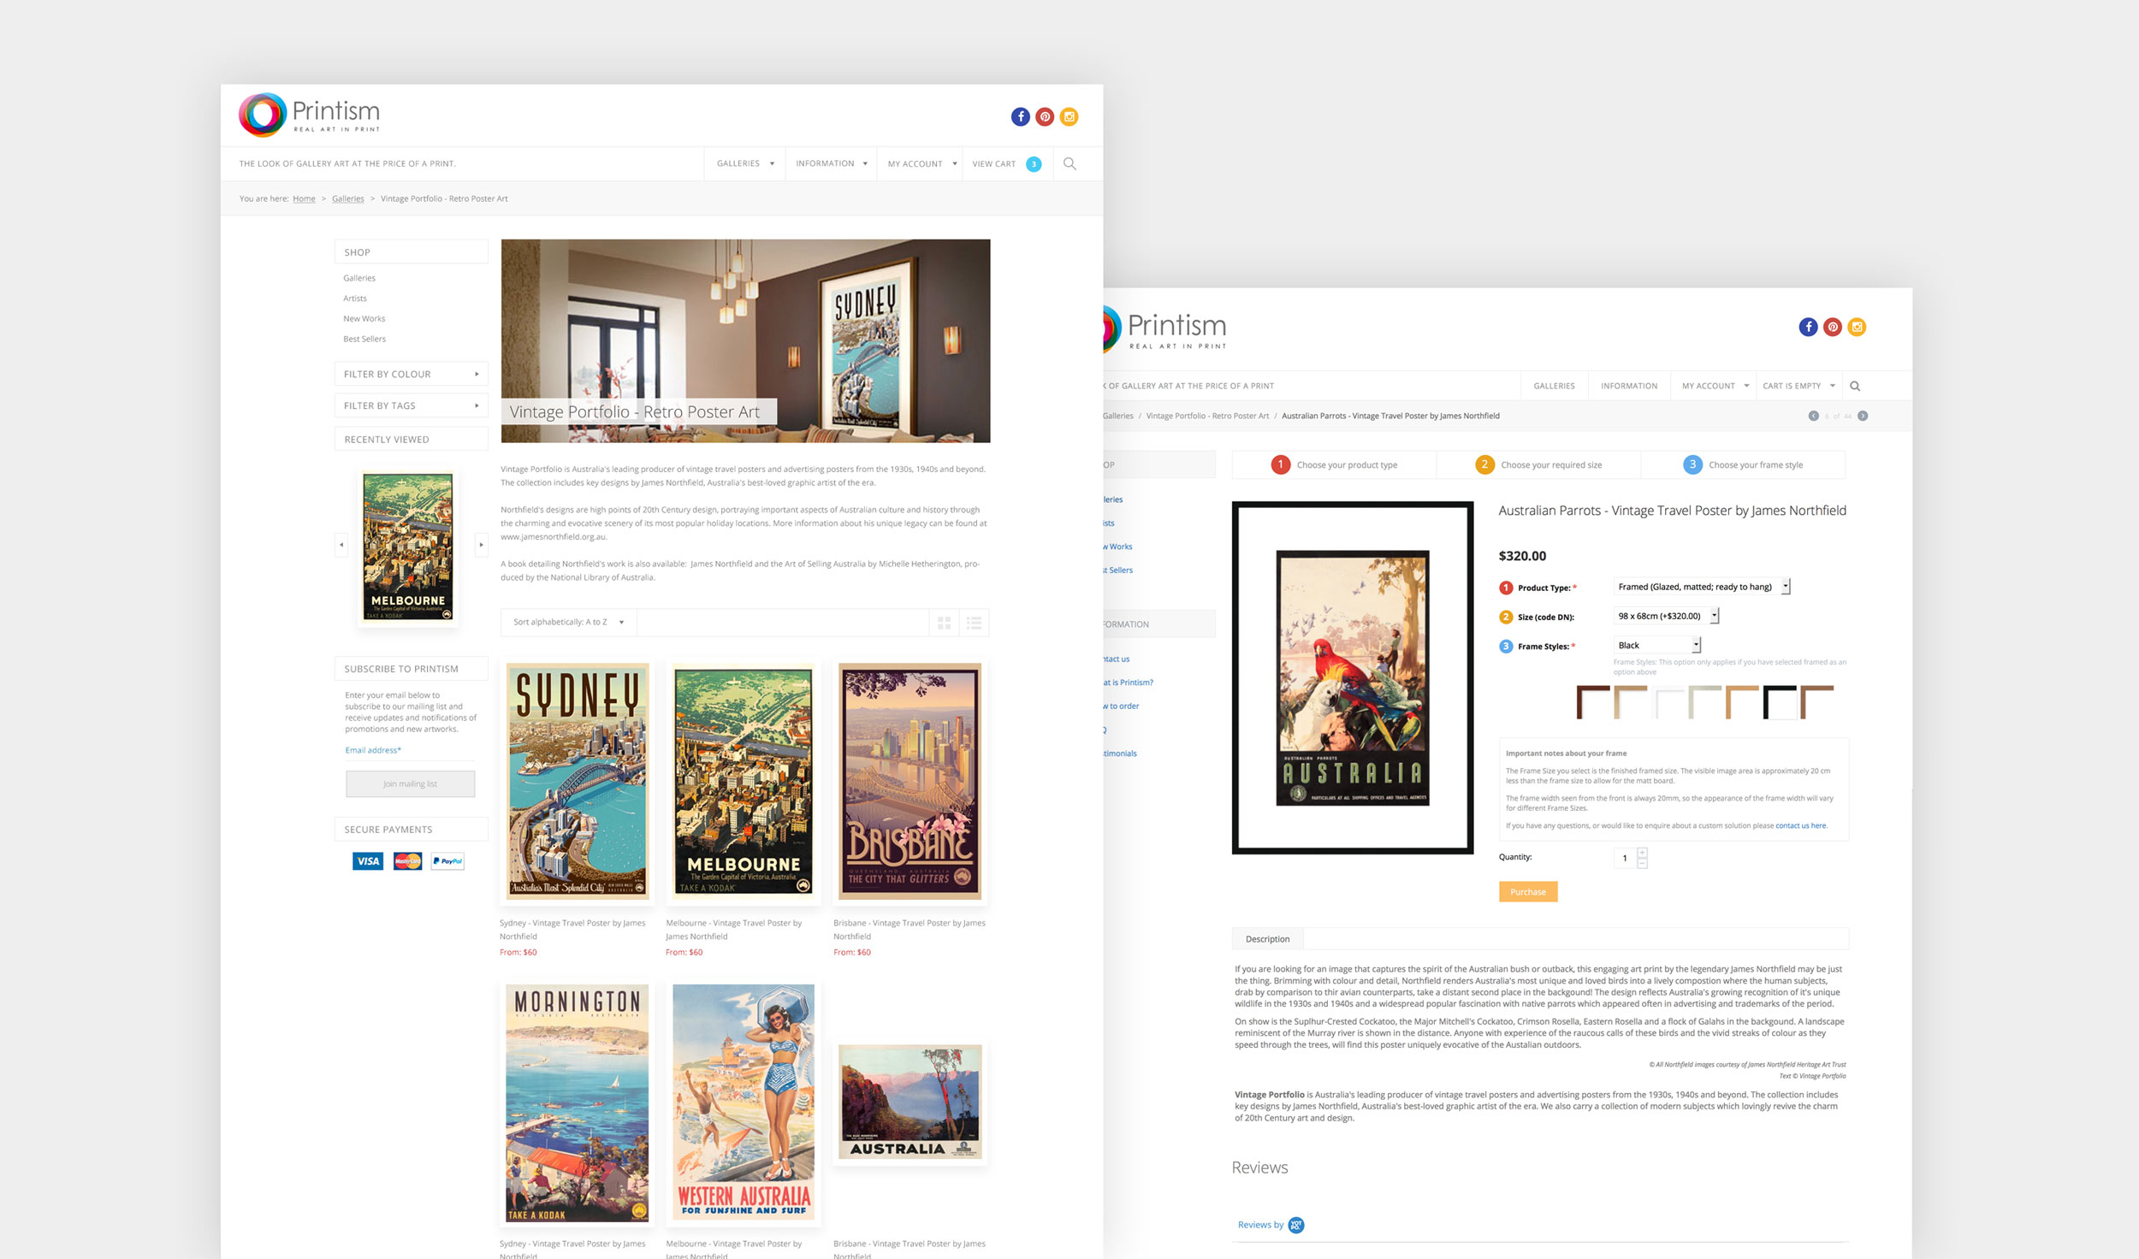Screen dimensions: 2139x1259
Task: Click quantity input field
Action: (1625, 859)
